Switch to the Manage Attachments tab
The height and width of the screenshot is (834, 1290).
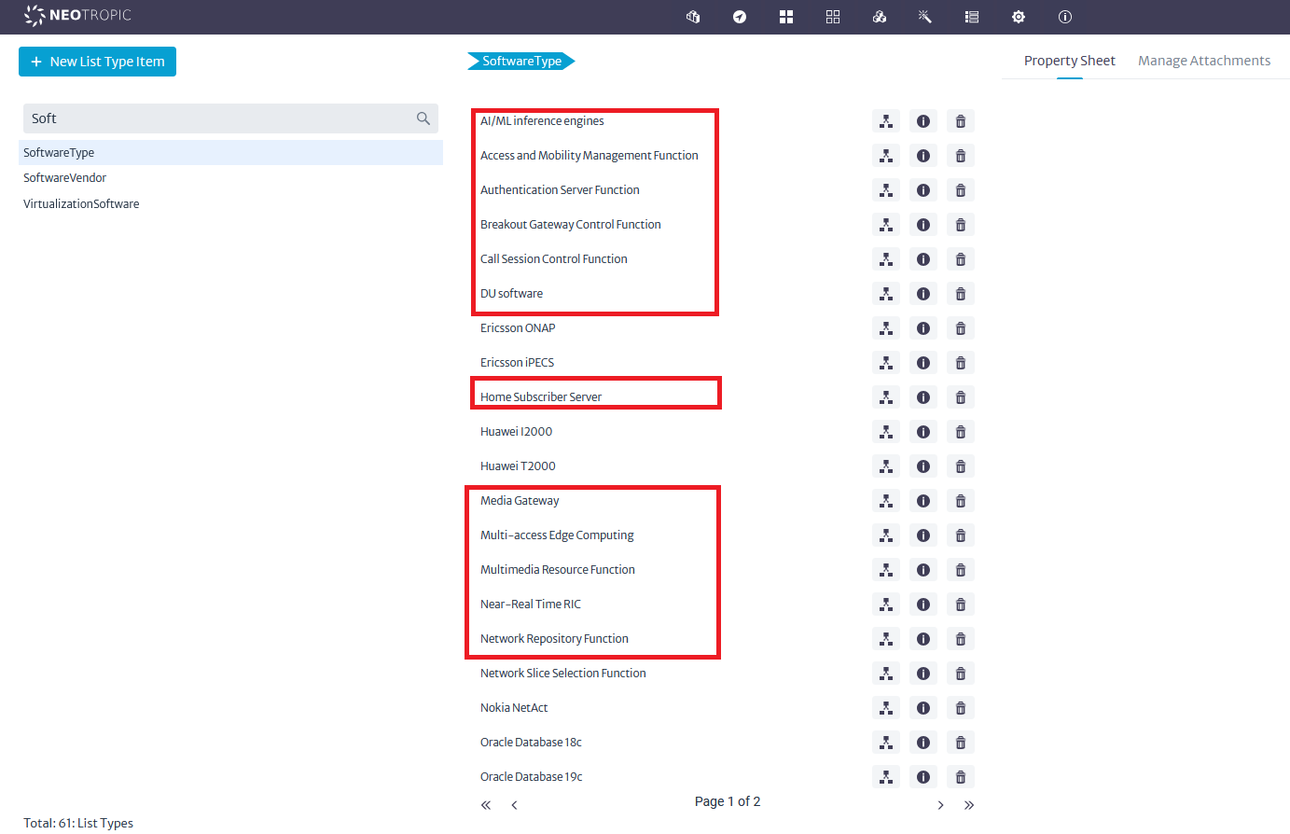[1204, 60]
